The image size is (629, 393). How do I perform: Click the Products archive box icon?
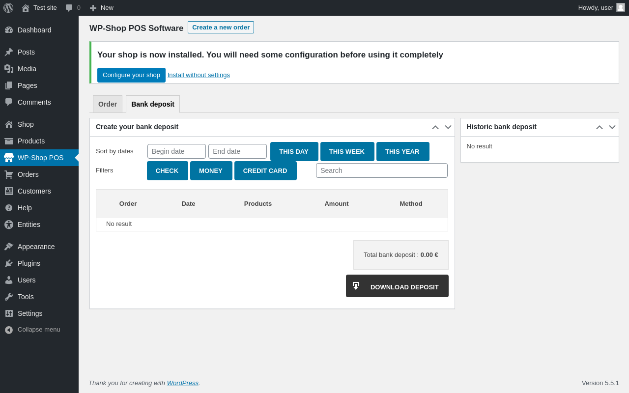coord(9,141)
